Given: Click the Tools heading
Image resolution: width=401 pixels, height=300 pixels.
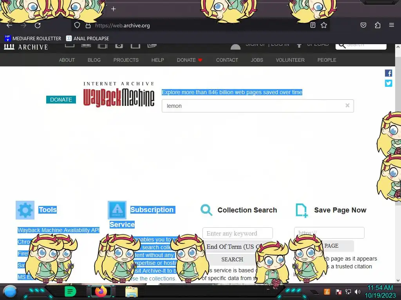Looking at the screenshot, I should 48,210.
